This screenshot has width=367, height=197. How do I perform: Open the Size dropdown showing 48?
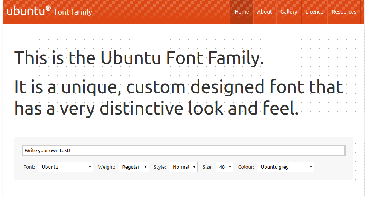[224, 167]
